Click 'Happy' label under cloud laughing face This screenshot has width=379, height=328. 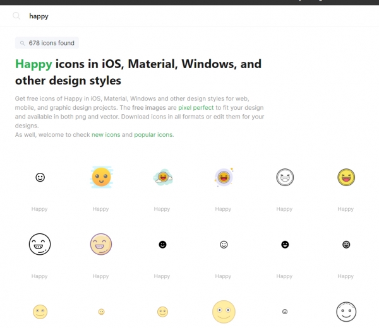162,209
